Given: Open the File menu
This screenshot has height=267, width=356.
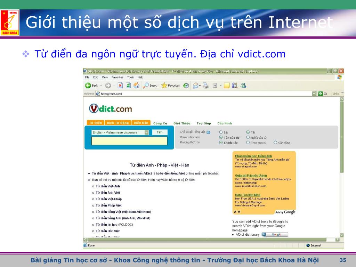Looking at the screenshot, I should (x=87, y=78).
